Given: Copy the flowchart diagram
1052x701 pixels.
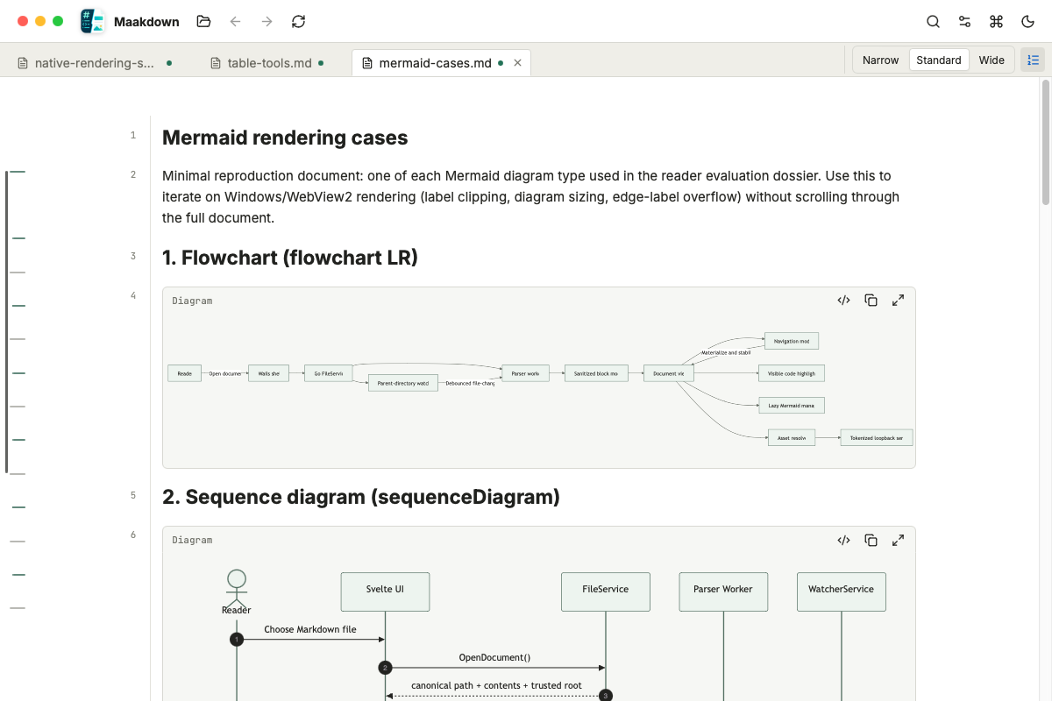Looking at the screenshot, I should click(871, 300).
